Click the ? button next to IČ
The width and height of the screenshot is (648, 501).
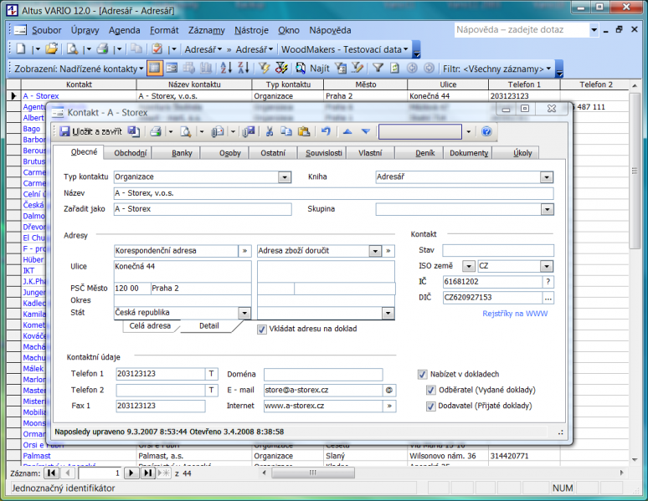tap(548, 282)
